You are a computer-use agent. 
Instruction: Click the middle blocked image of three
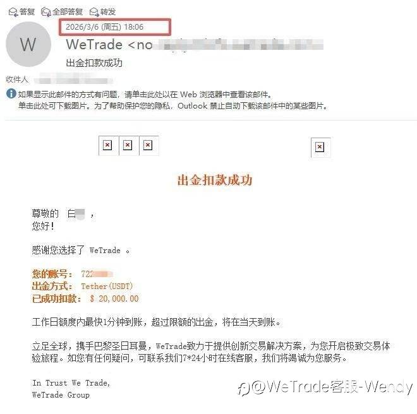coord(128,145)
